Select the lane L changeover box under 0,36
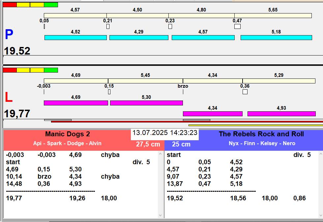The width and height of the screenshot is (323, 222). click(x=245, y=92)
